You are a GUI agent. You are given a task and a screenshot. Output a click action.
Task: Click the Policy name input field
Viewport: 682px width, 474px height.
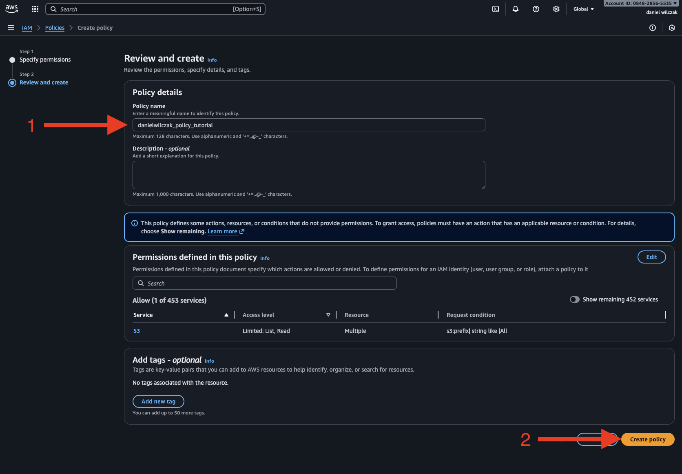309,125
